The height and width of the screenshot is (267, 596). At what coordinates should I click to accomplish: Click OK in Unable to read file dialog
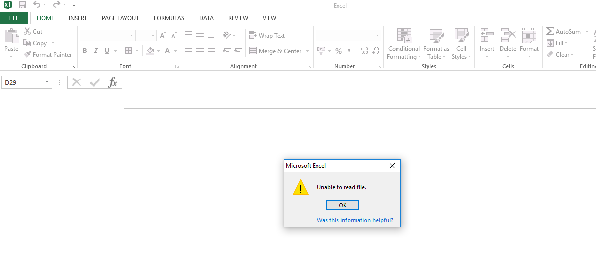coord(342,205)
